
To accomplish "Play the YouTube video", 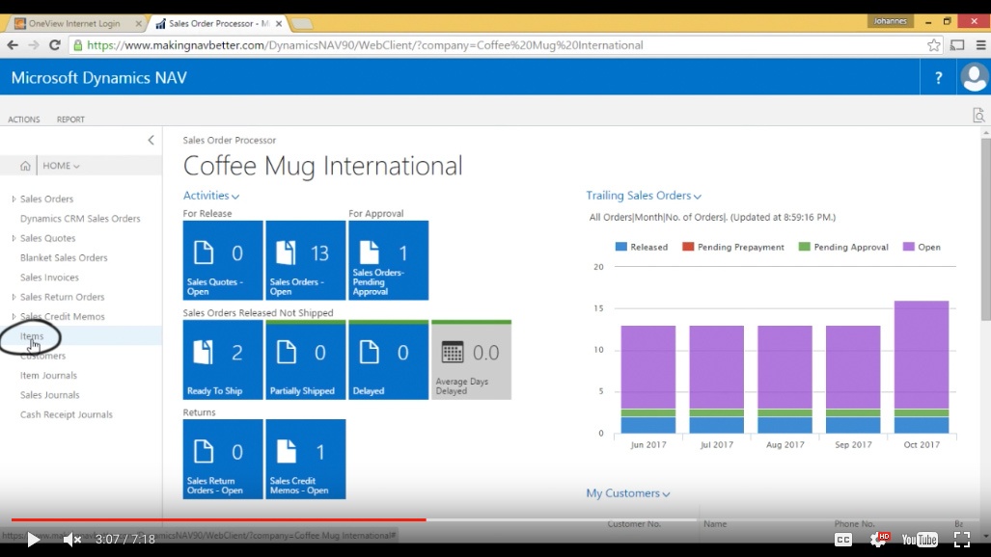I will pos(33,540).
